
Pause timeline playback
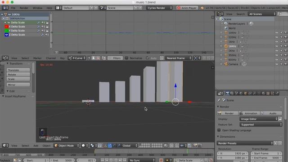tap(113, 160)
